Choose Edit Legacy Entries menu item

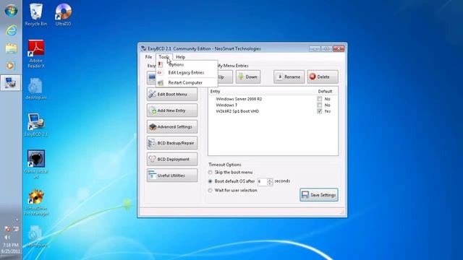click(186, 72)
